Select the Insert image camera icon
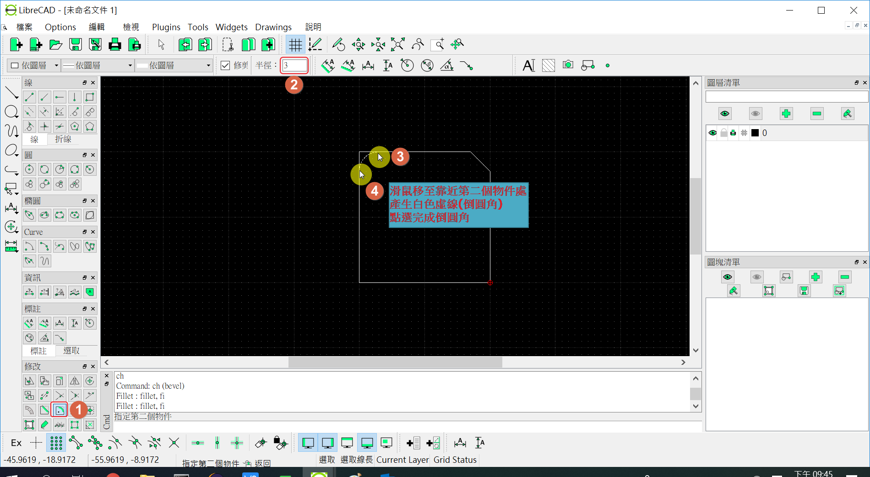 (x=568, y=65)
